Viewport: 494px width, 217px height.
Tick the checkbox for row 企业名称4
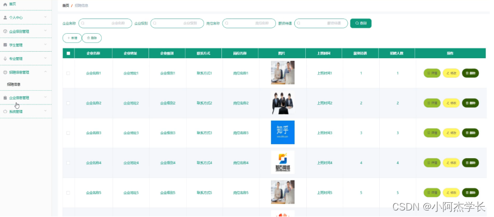[x=68, y=163]
